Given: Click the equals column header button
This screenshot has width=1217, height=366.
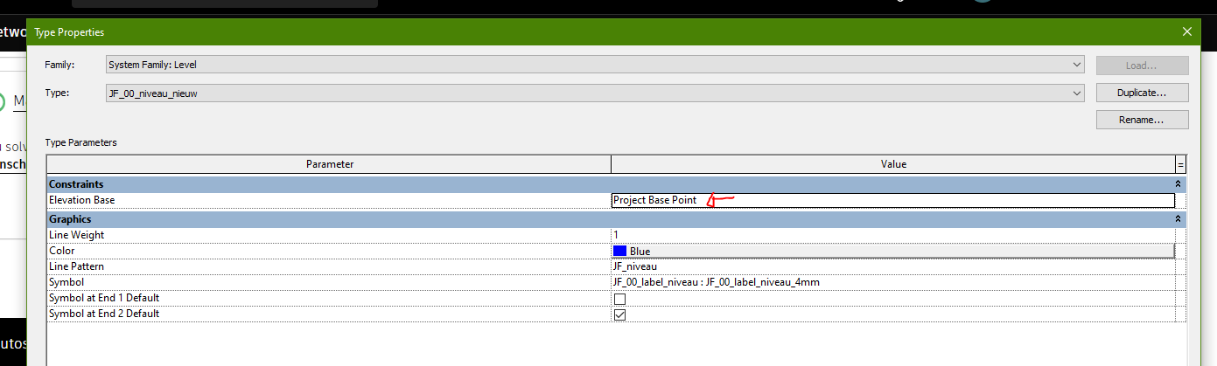Looking at the screenshot, I should tap(1180, 164).
